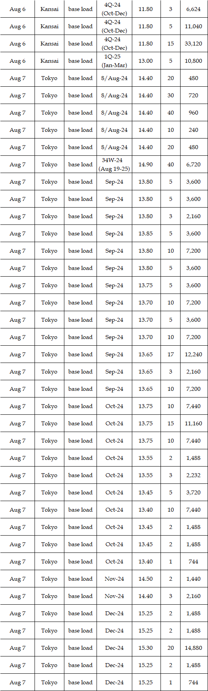Select the 13.85 price cell

pyautogui.click(x=146, y=233)
